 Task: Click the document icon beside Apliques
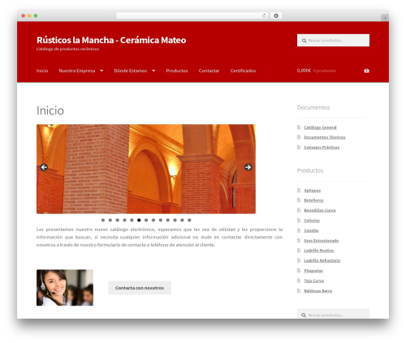click(299, 191)
